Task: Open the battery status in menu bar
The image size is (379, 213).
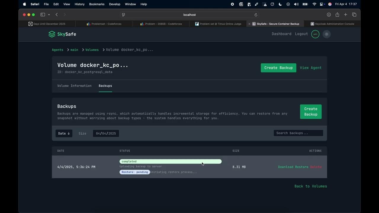Action: 305,4
